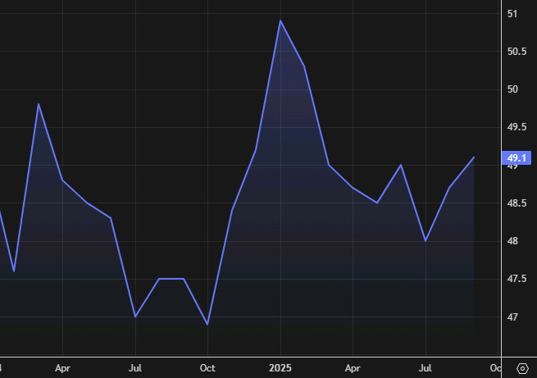
Task: Select the Jul label right of 2025
Action: [426, 369]
